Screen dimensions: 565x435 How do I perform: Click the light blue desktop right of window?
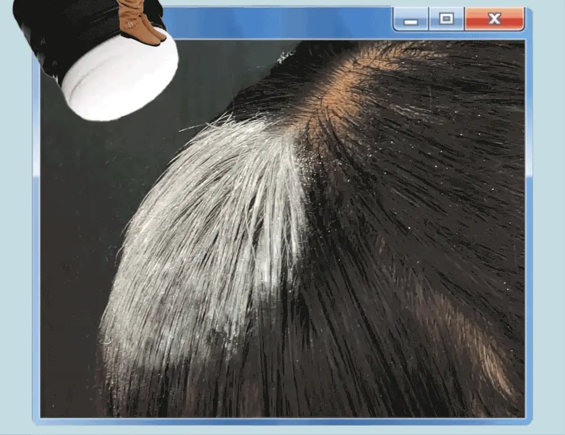(x=549, y=216)
